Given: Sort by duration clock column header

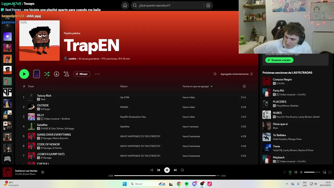Looking at the screenshot, I should (244, 86).
